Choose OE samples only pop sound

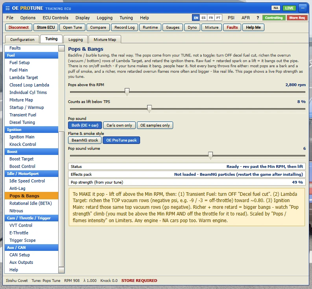pos(155,125)
